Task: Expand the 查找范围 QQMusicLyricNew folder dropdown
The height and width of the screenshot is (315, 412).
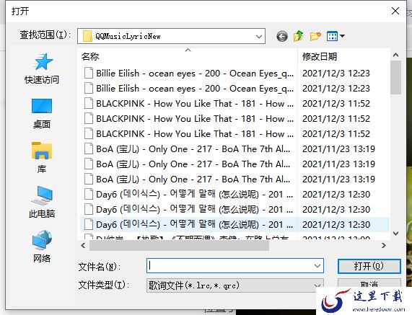Action: coord(259,37)
